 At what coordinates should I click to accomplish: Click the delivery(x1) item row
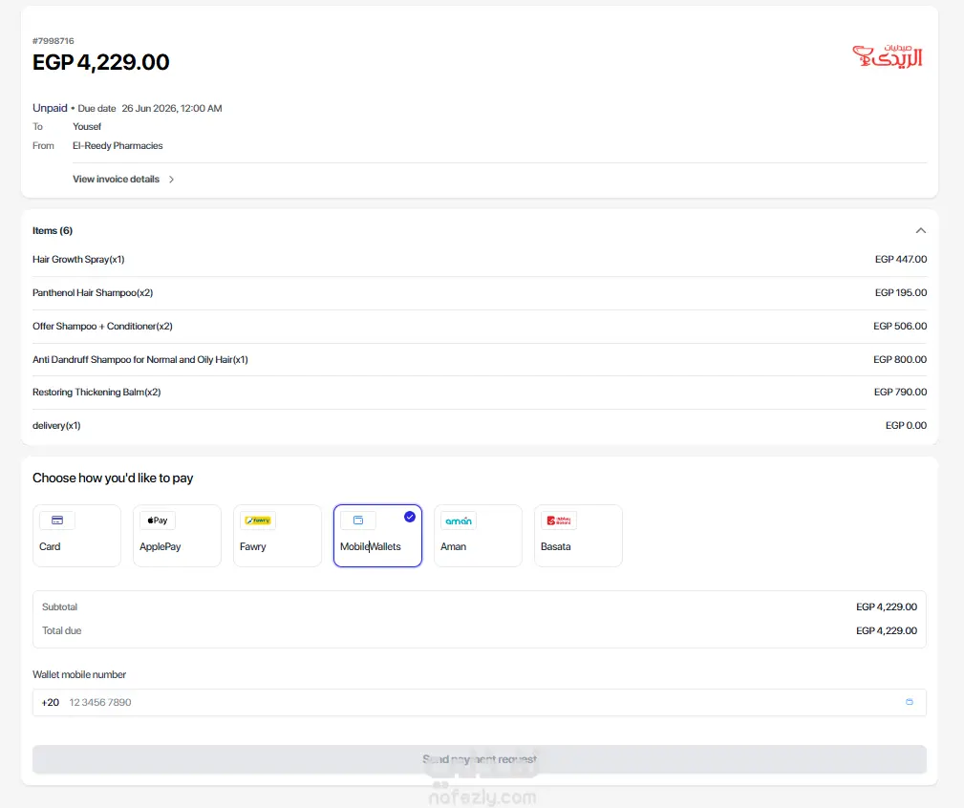tap(480, 425)
